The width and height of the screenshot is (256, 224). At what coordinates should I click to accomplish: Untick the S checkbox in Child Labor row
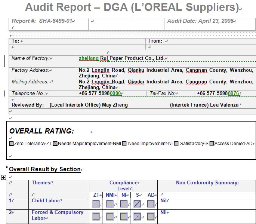pyautogui.click(x=137, y=204)
